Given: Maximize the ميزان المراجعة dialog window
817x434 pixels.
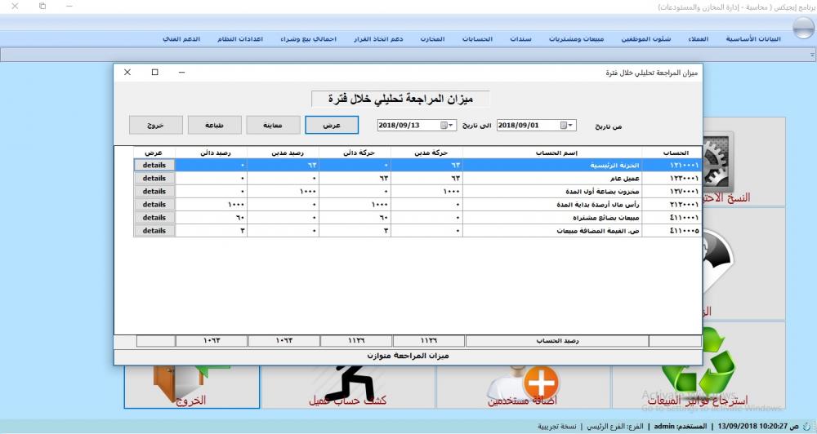Looking at the screenshot, I should click(154, 73).
